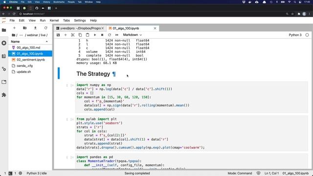Navigate to the live breadcrumb folder
The height and width of the screenshot is (176, 313).
(43, 35)
